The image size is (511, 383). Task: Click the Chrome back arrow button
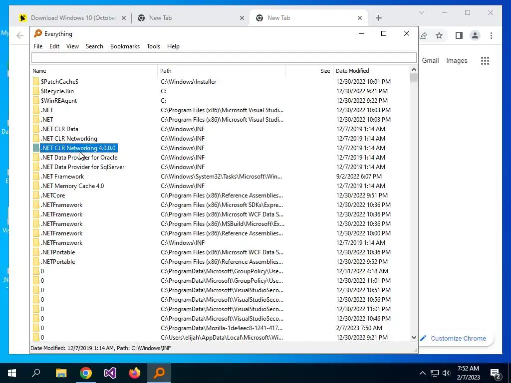click(x=20, y=35)
